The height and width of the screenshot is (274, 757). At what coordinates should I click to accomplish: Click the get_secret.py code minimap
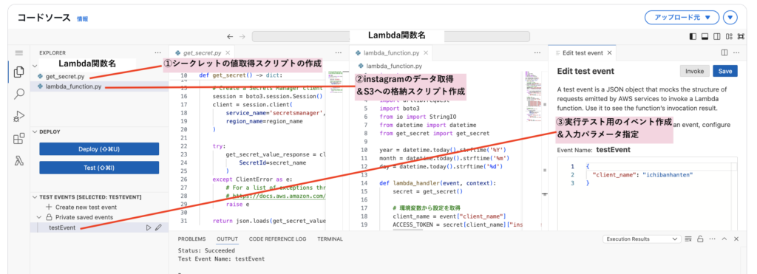tap(337, 82)
